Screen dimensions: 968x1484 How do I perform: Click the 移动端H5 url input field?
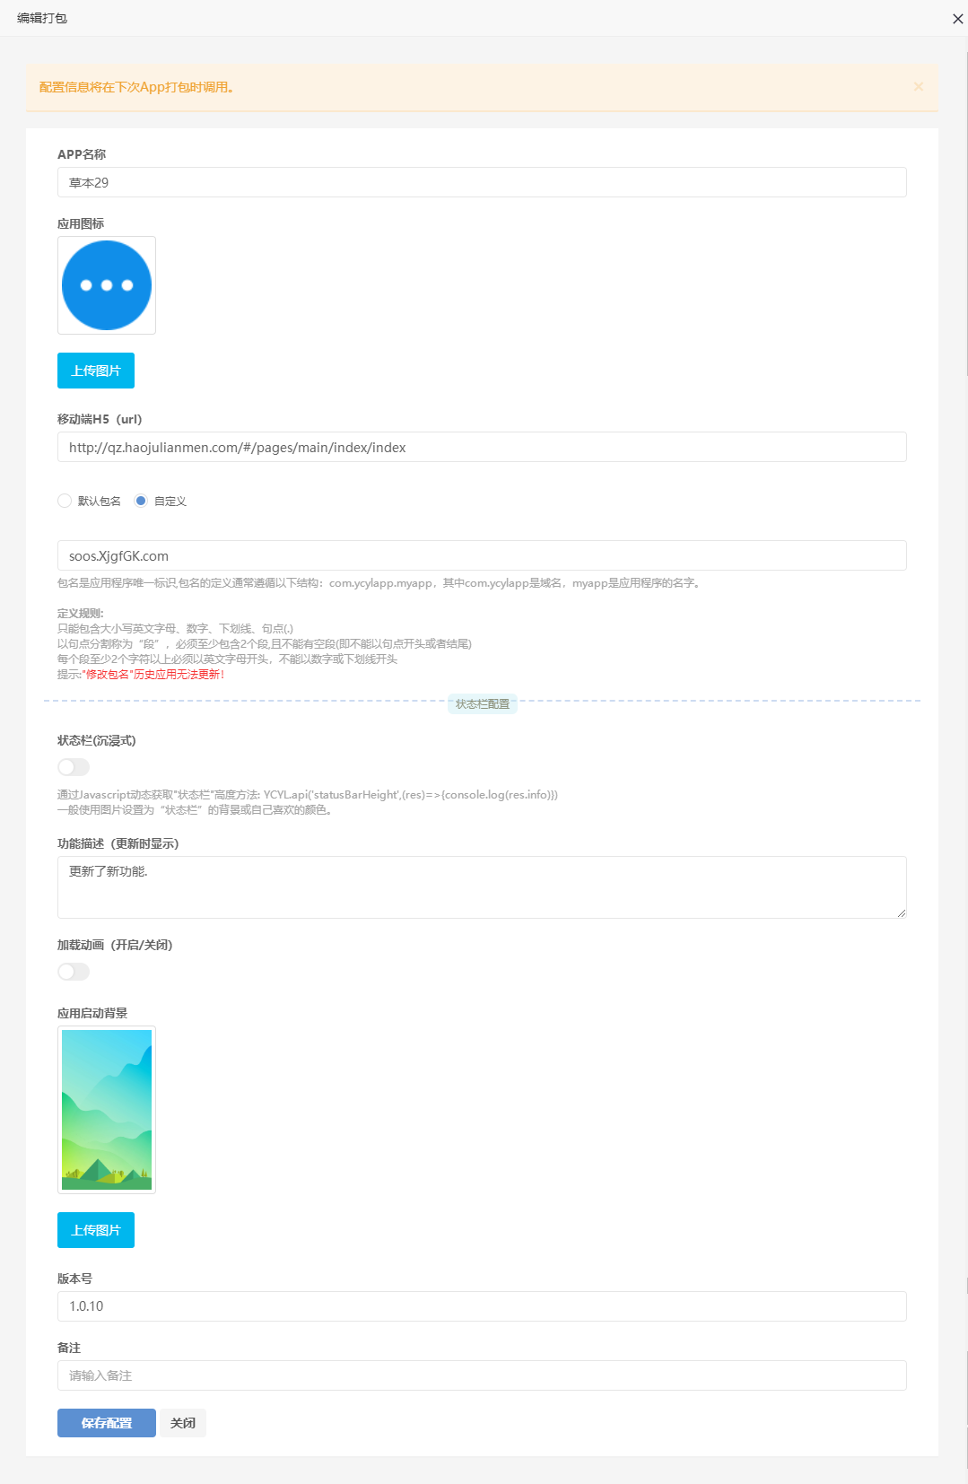(x=482, y=447)
